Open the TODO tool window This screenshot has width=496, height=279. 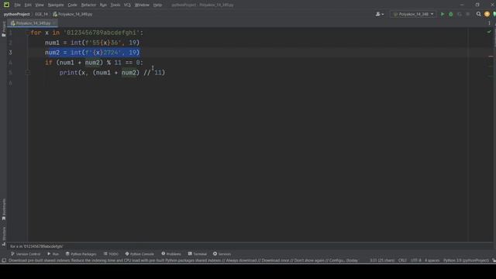[x=111, y=254]
